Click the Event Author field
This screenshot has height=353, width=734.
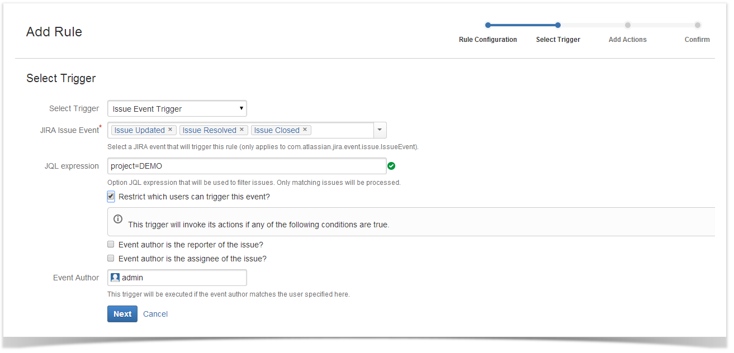click(177, 278)
